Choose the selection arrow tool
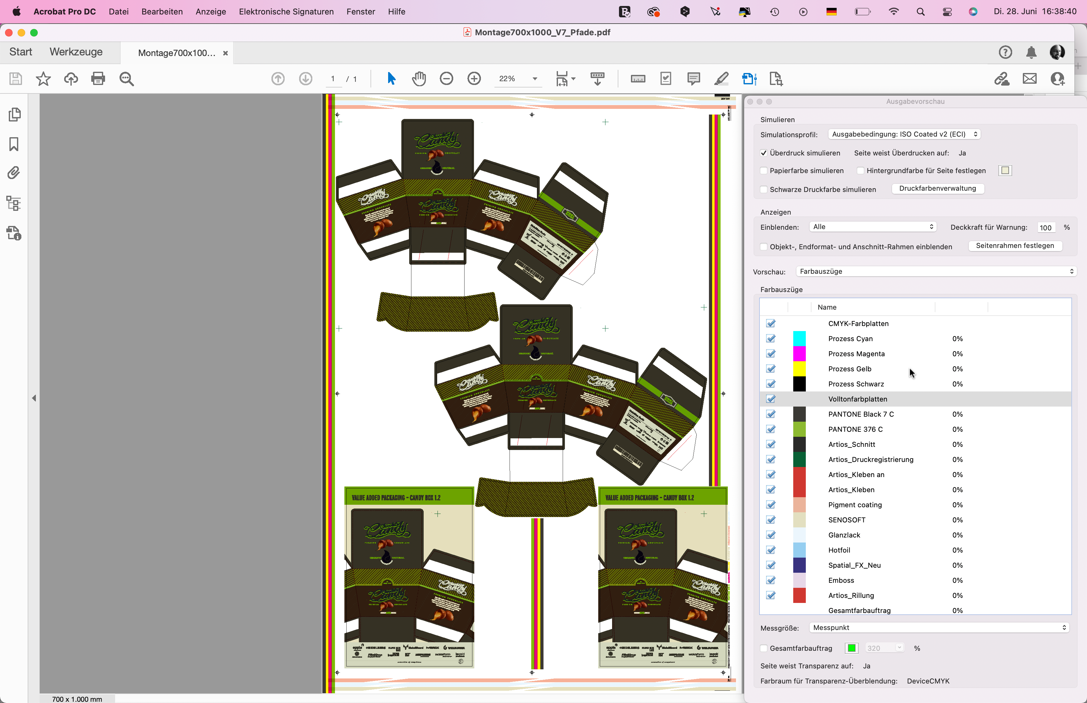1087x703 pixels. pyautogui.click(x=391, y=79)
